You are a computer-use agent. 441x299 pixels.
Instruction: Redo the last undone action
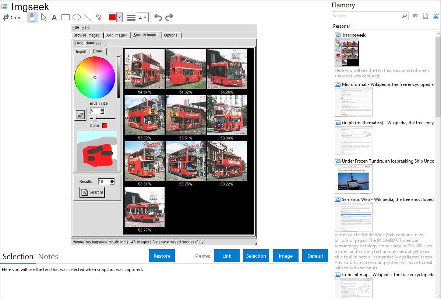click(169, 17)
